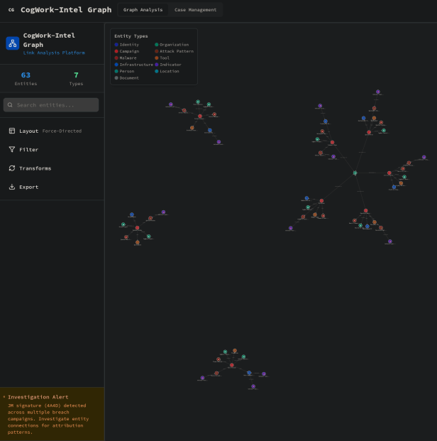Focus the Search entities input field
Screen dimensions: 437x441
pyautogui.click(x=55, y=105)
